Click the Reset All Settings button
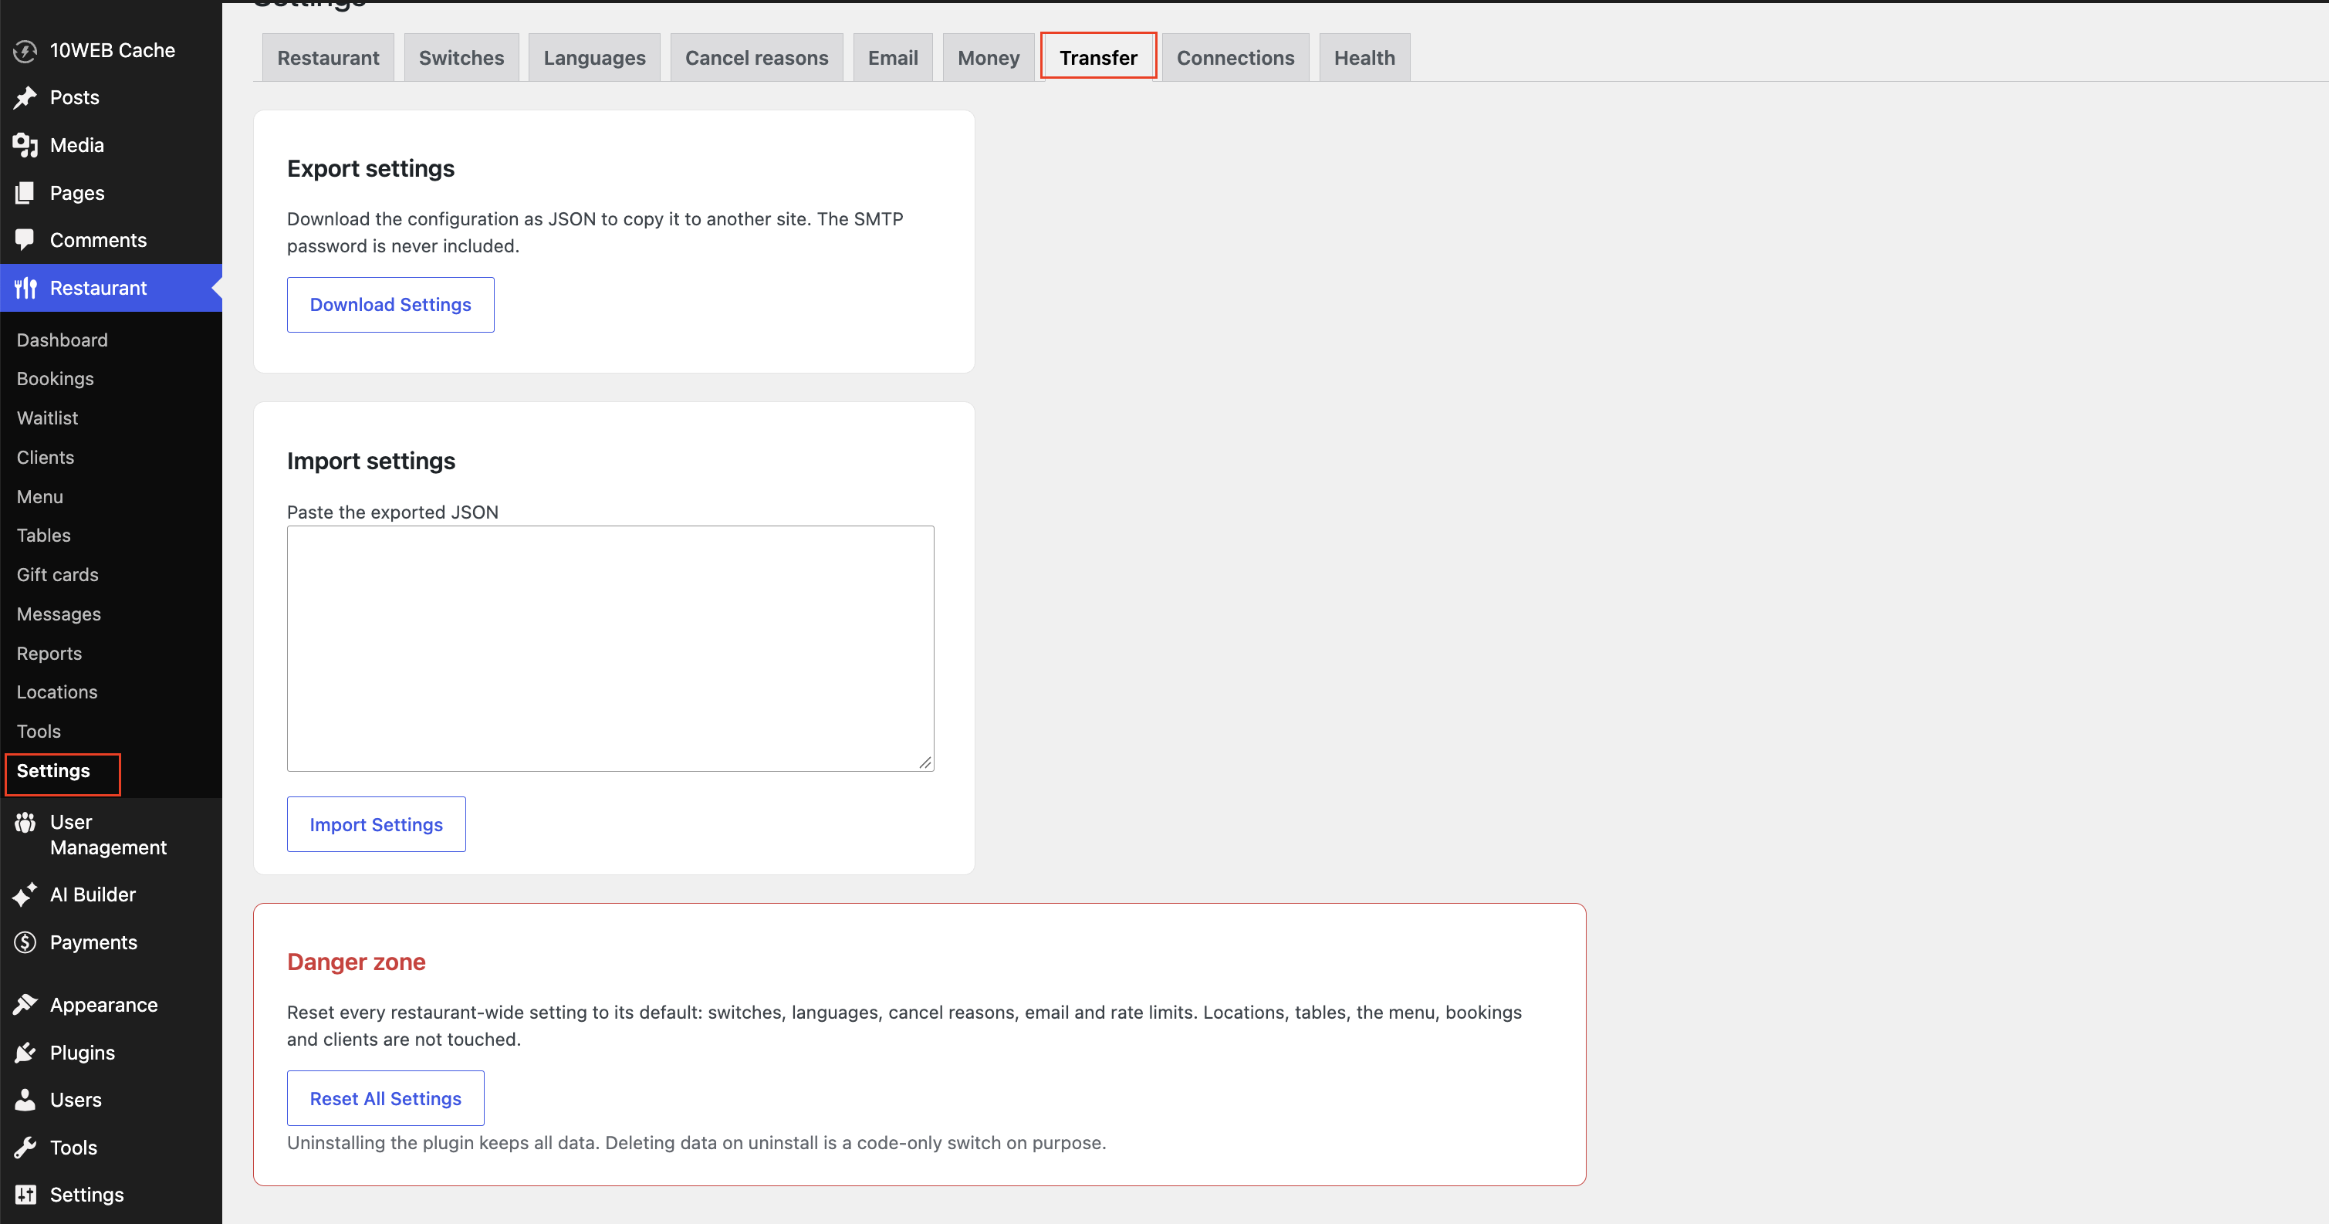The height and width of the screenshot is (1224, 2329). click(385, 1098)
